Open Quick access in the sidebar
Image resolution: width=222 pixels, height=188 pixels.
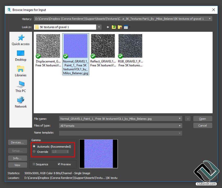pos(21,40)
